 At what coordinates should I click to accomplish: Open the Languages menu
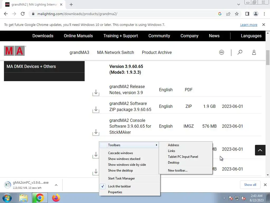pyautogui.click(x=251, y=36)
